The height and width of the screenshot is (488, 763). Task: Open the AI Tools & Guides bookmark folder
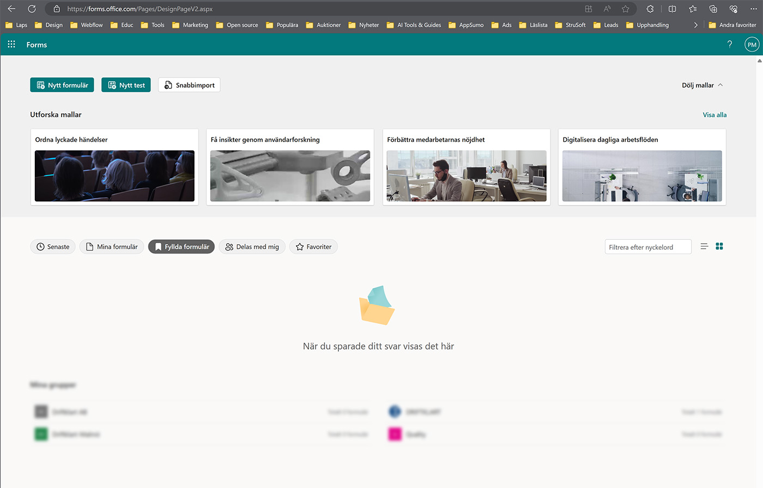coord(414,25)
